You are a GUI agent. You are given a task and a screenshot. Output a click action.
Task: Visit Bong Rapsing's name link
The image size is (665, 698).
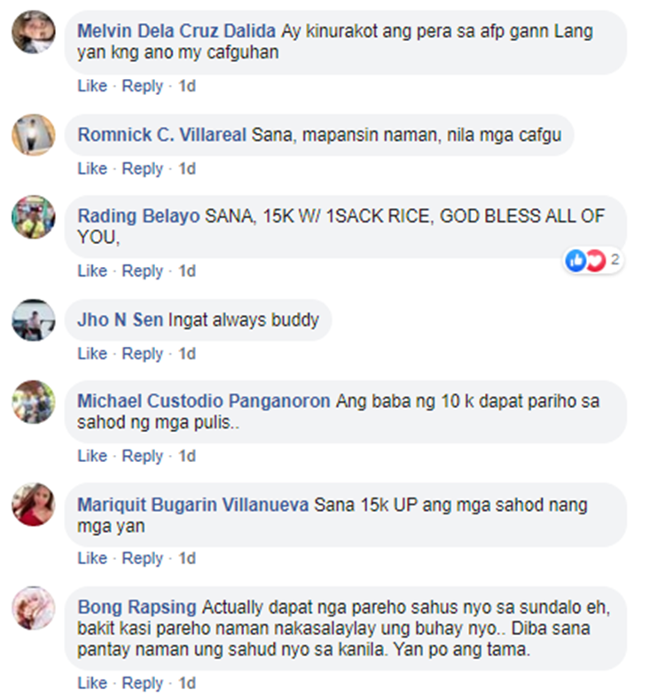[x=137, y=608]
